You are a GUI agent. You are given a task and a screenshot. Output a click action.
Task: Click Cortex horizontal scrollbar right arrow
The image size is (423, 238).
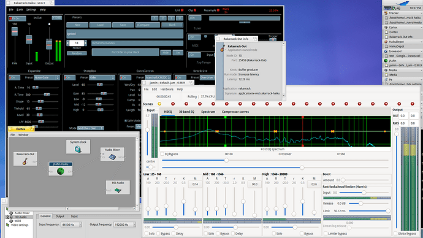tap(134, 209)
